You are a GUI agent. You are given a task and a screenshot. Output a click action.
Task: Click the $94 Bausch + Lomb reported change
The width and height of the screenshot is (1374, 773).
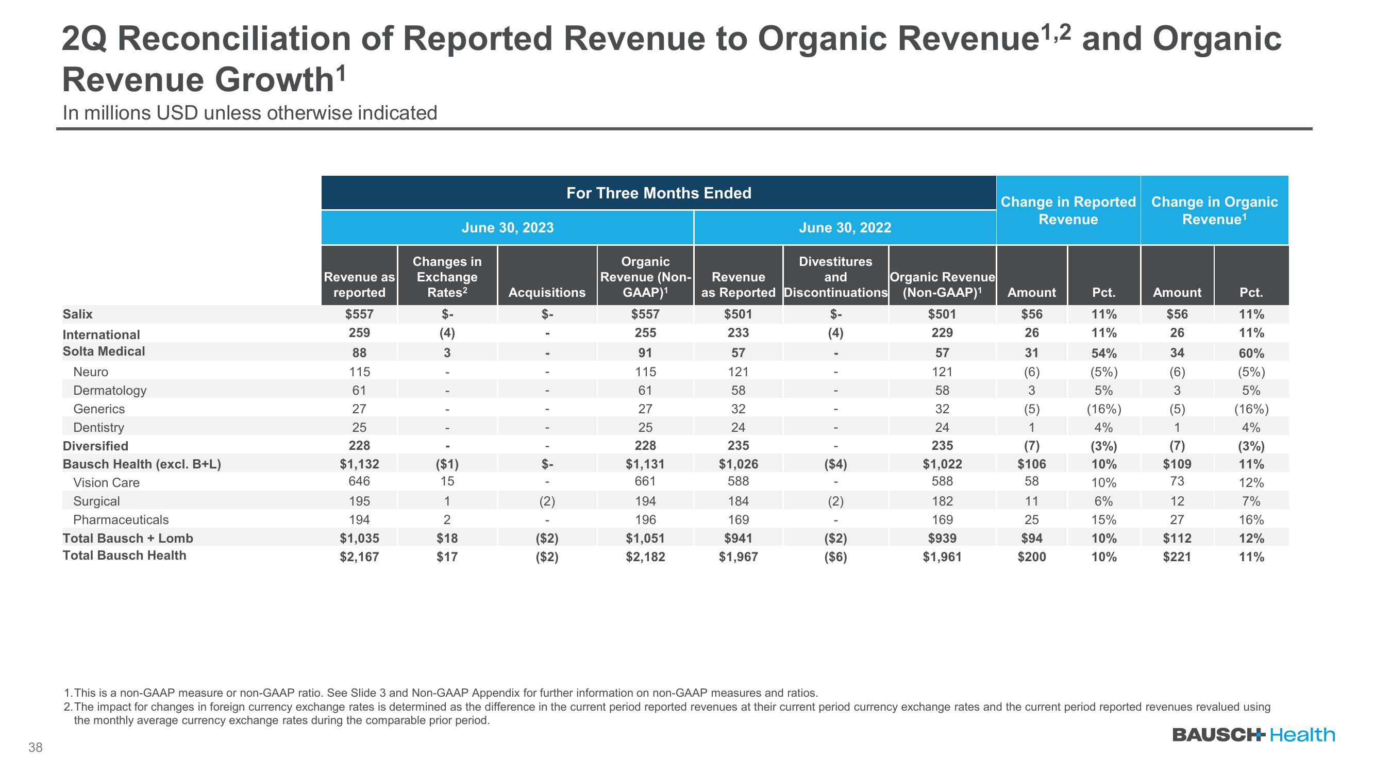pyautogui.click(x=1032, y=539)
